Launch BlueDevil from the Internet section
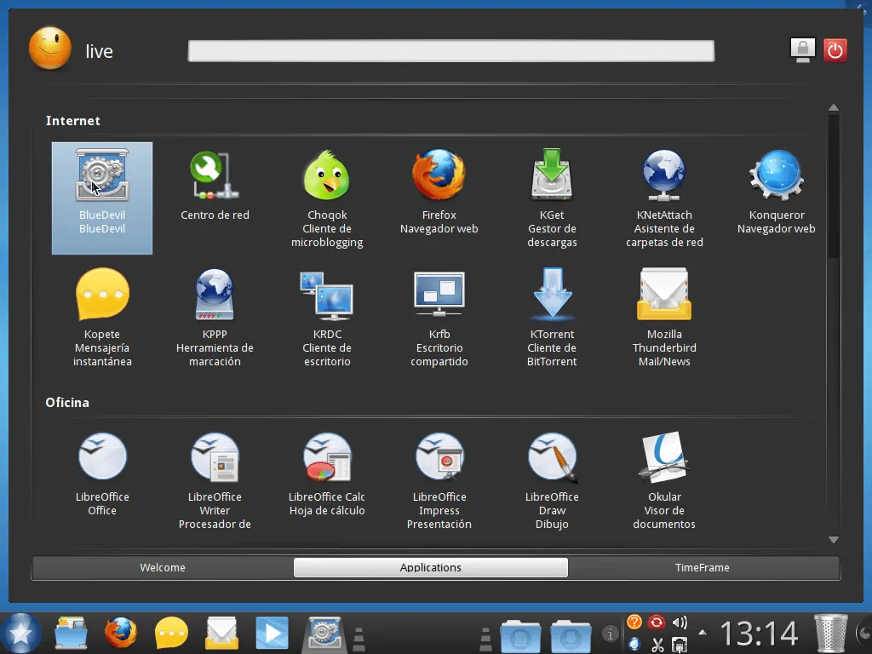The image size is (872, 654). click(x=102, y=198)
